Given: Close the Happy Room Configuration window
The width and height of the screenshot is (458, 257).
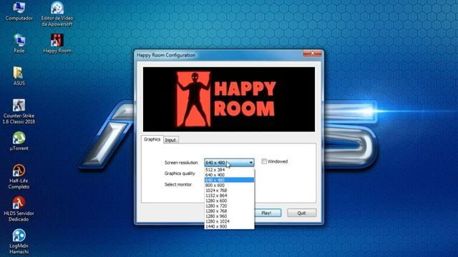Looking at the screenshot, I should [312, 54].
